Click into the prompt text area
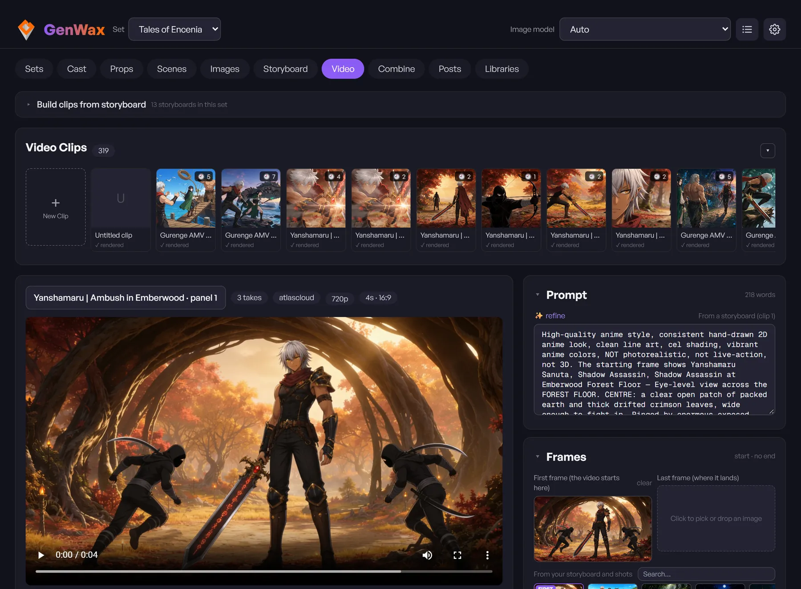801x589 pixels. pos(654,370)
